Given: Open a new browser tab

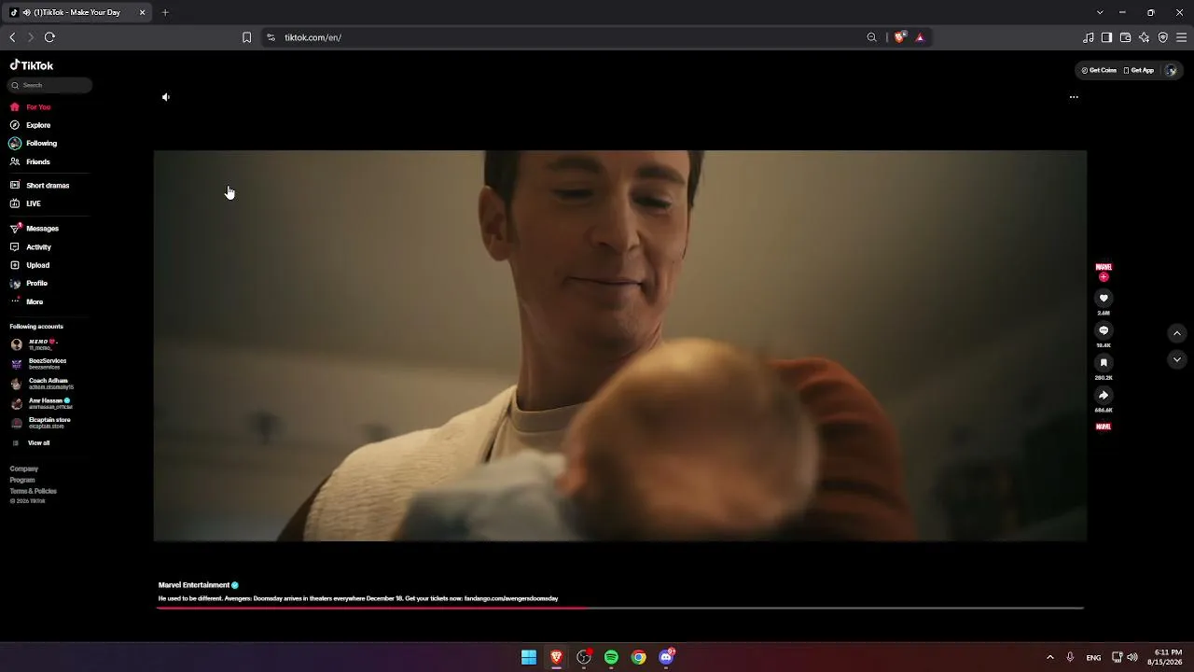Looking at the screenshot, I should (165, 12).
